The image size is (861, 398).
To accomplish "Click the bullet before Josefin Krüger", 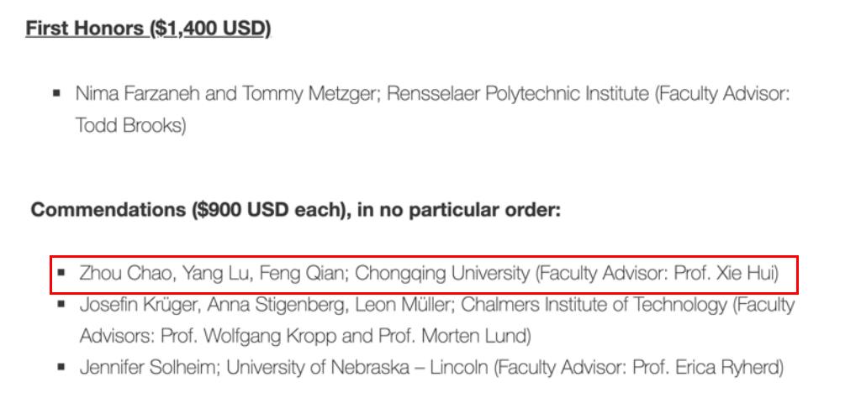I will click(61, 304).
